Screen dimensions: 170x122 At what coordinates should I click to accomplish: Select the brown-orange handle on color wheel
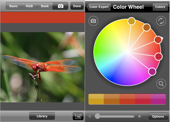(x=147, y=27)
